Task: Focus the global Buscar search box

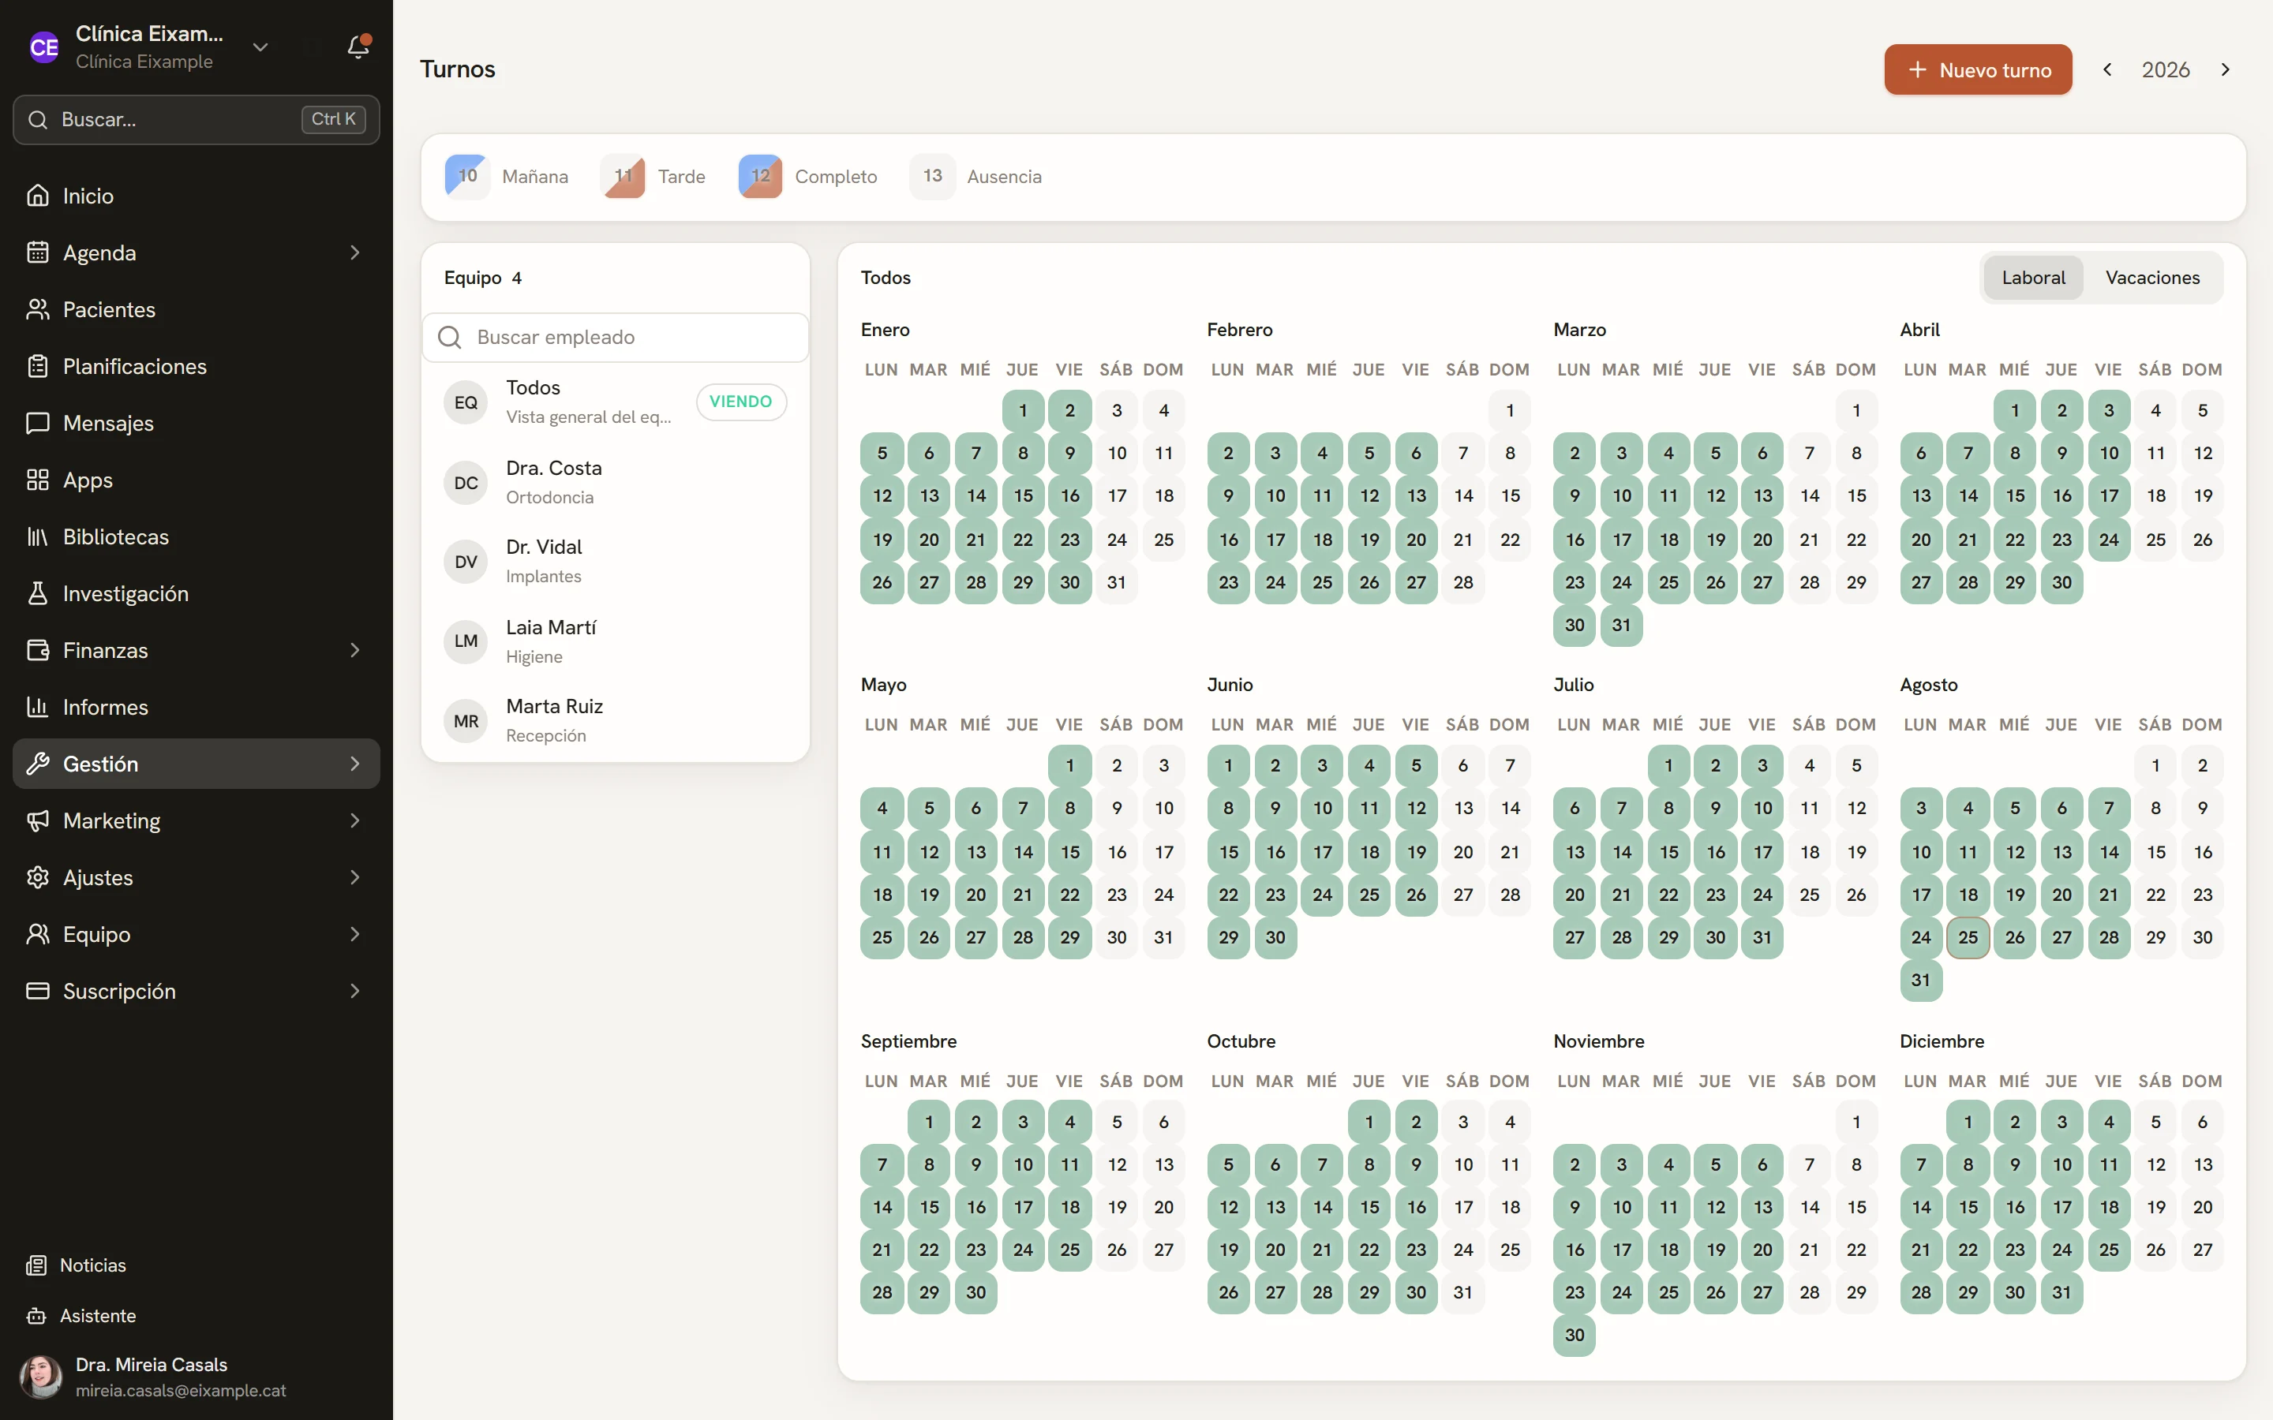Action: pos(197,119)
